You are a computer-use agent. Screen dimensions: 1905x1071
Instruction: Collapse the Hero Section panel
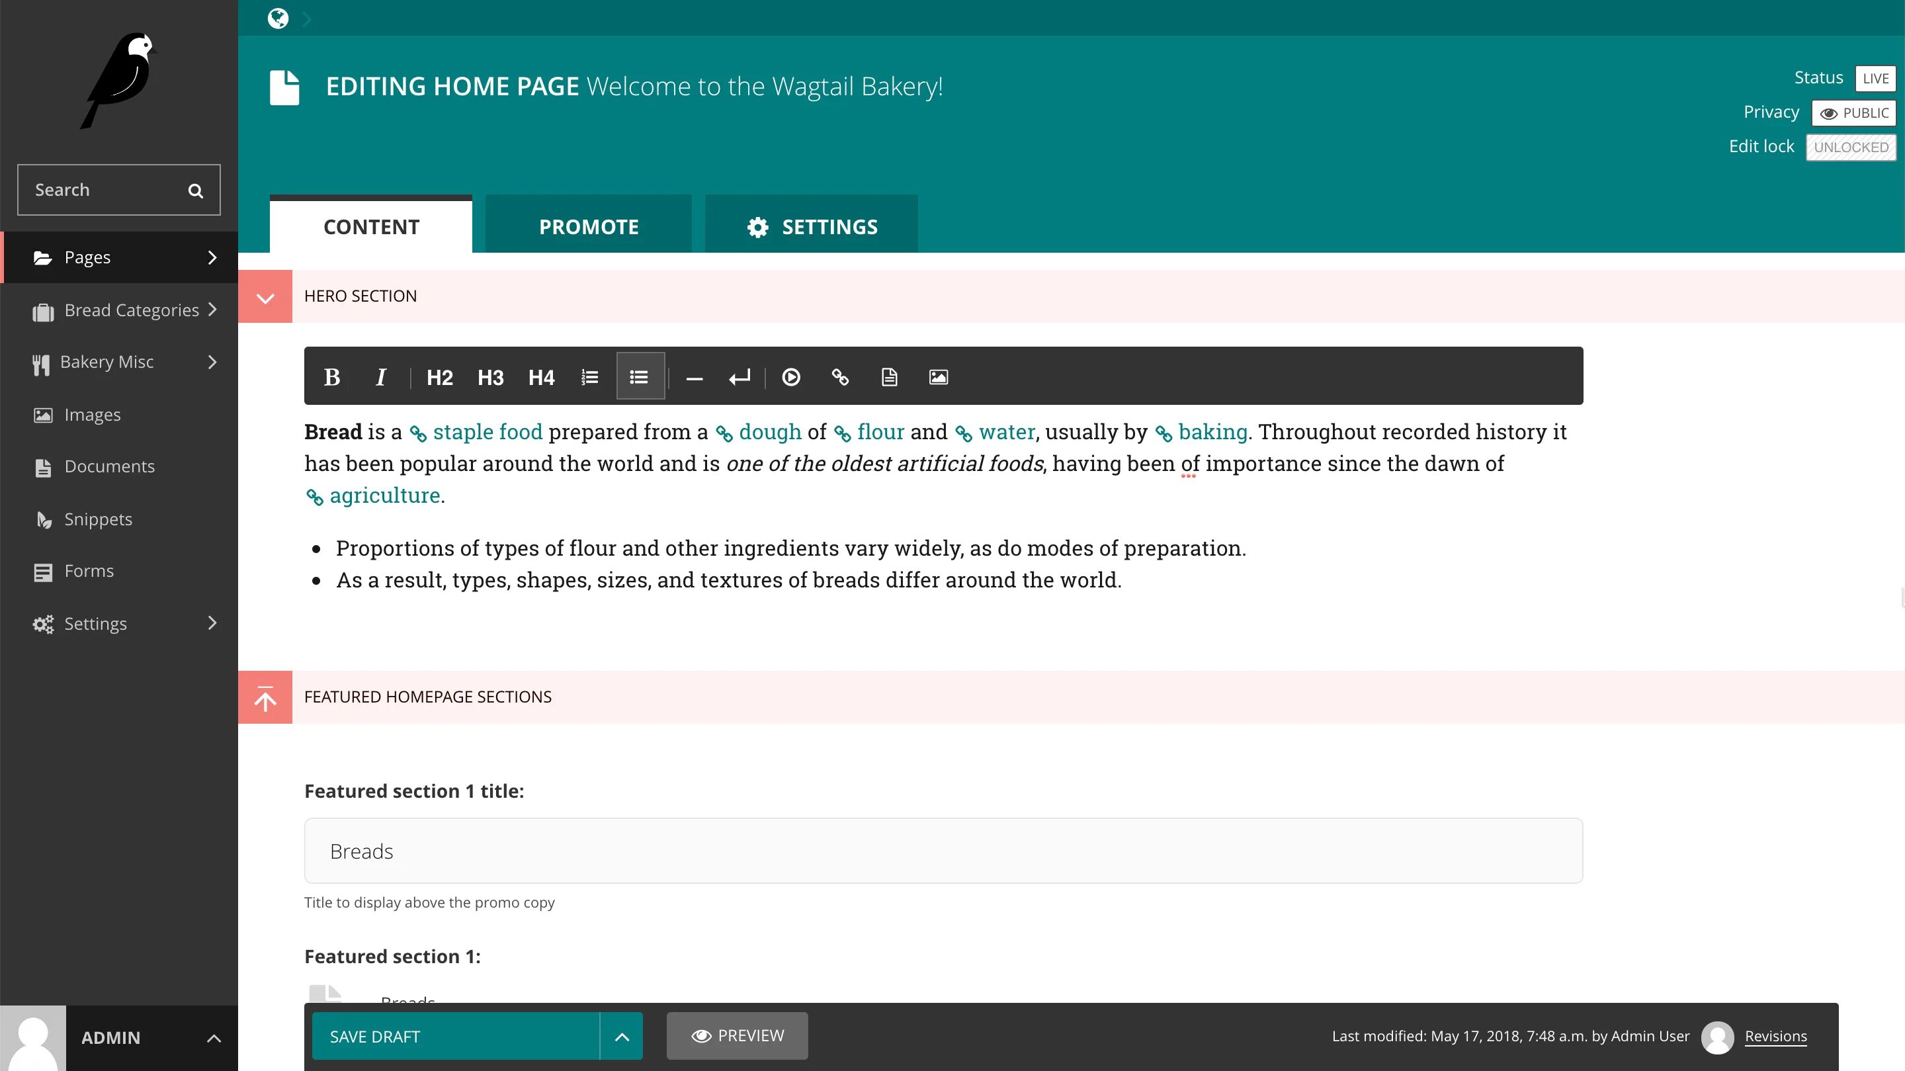[265, 297]
